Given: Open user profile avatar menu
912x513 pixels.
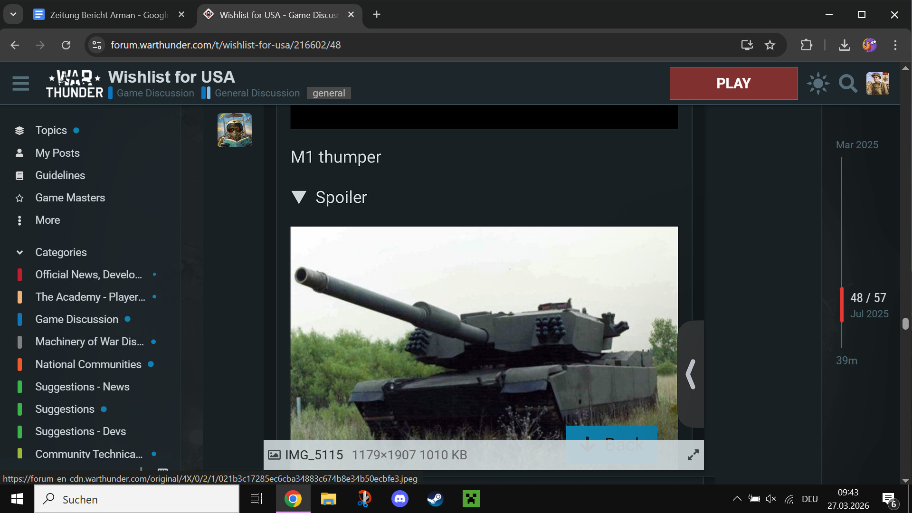Looking at the screenshot, I should [x=877, y=84].
